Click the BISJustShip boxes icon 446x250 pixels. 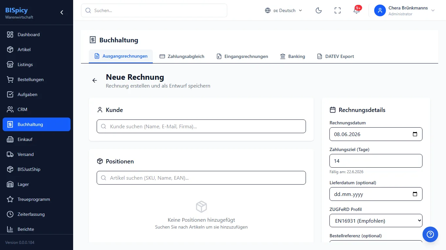[10, 169]
